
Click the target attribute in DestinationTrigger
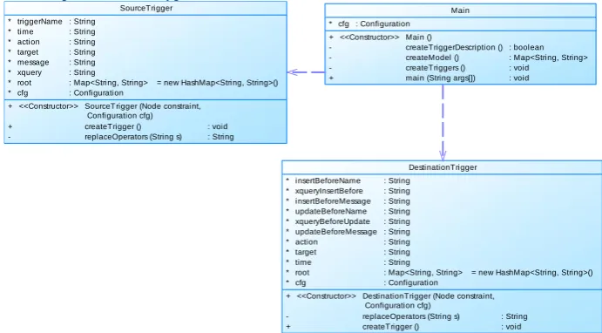[x=306, y=252]
